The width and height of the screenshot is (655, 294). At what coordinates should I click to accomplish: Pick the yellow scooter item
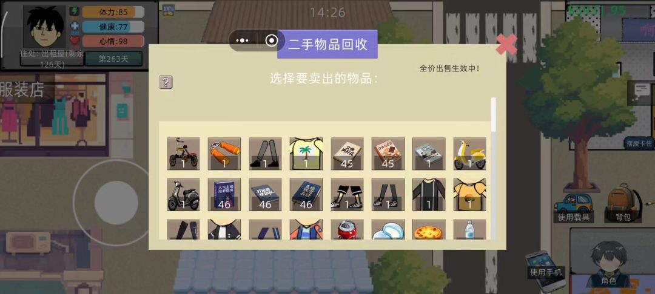[469, 154]
